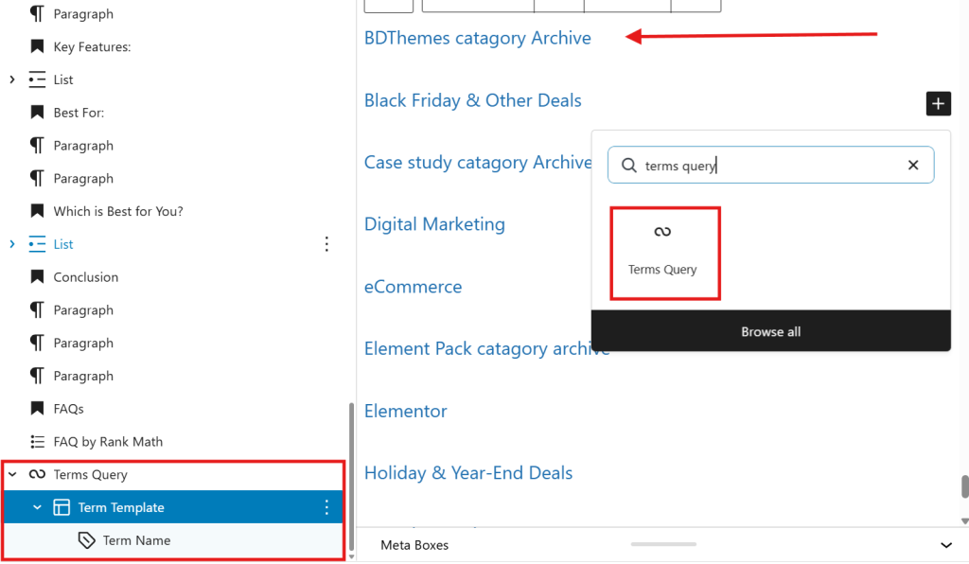This screenshot has height=564, width=969.
Task: Select the FAQs paragraph block icon
Action: 39,408
